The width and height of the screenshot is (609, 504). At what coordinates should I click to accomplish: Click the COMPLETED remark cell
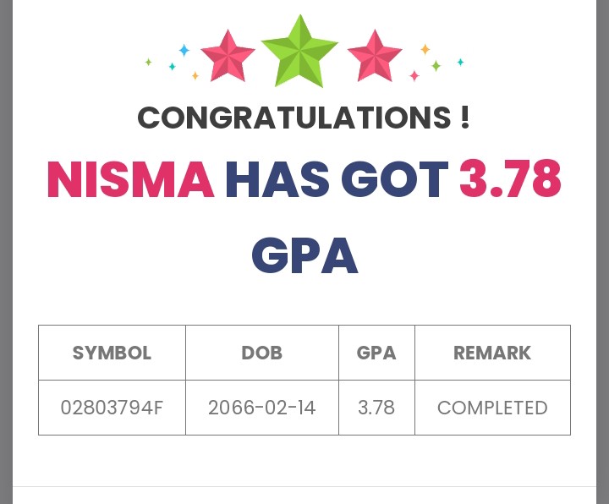click(492, 408)
